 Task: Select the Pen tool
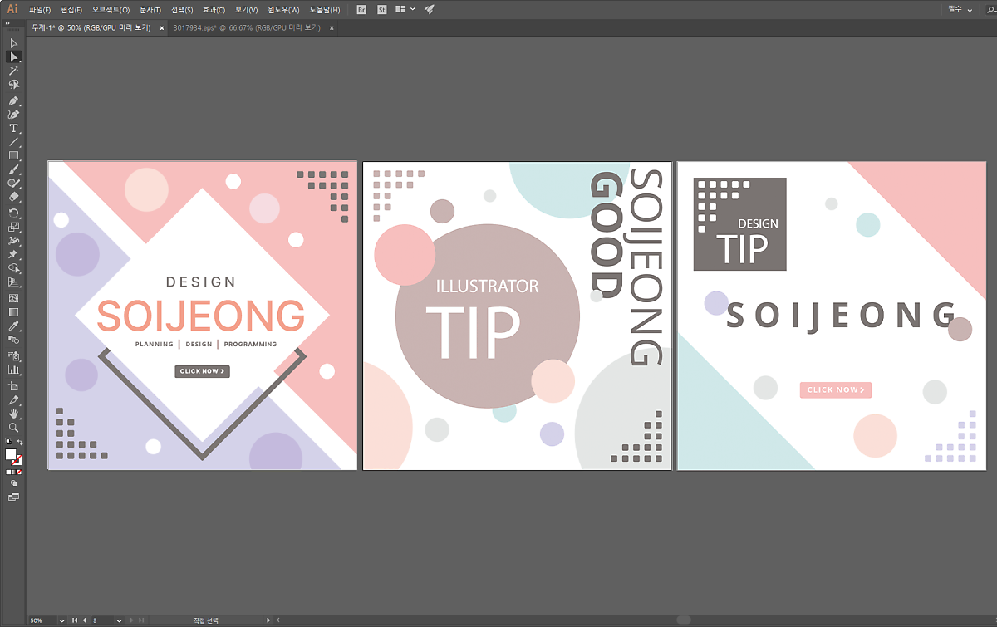click(13, 100)
